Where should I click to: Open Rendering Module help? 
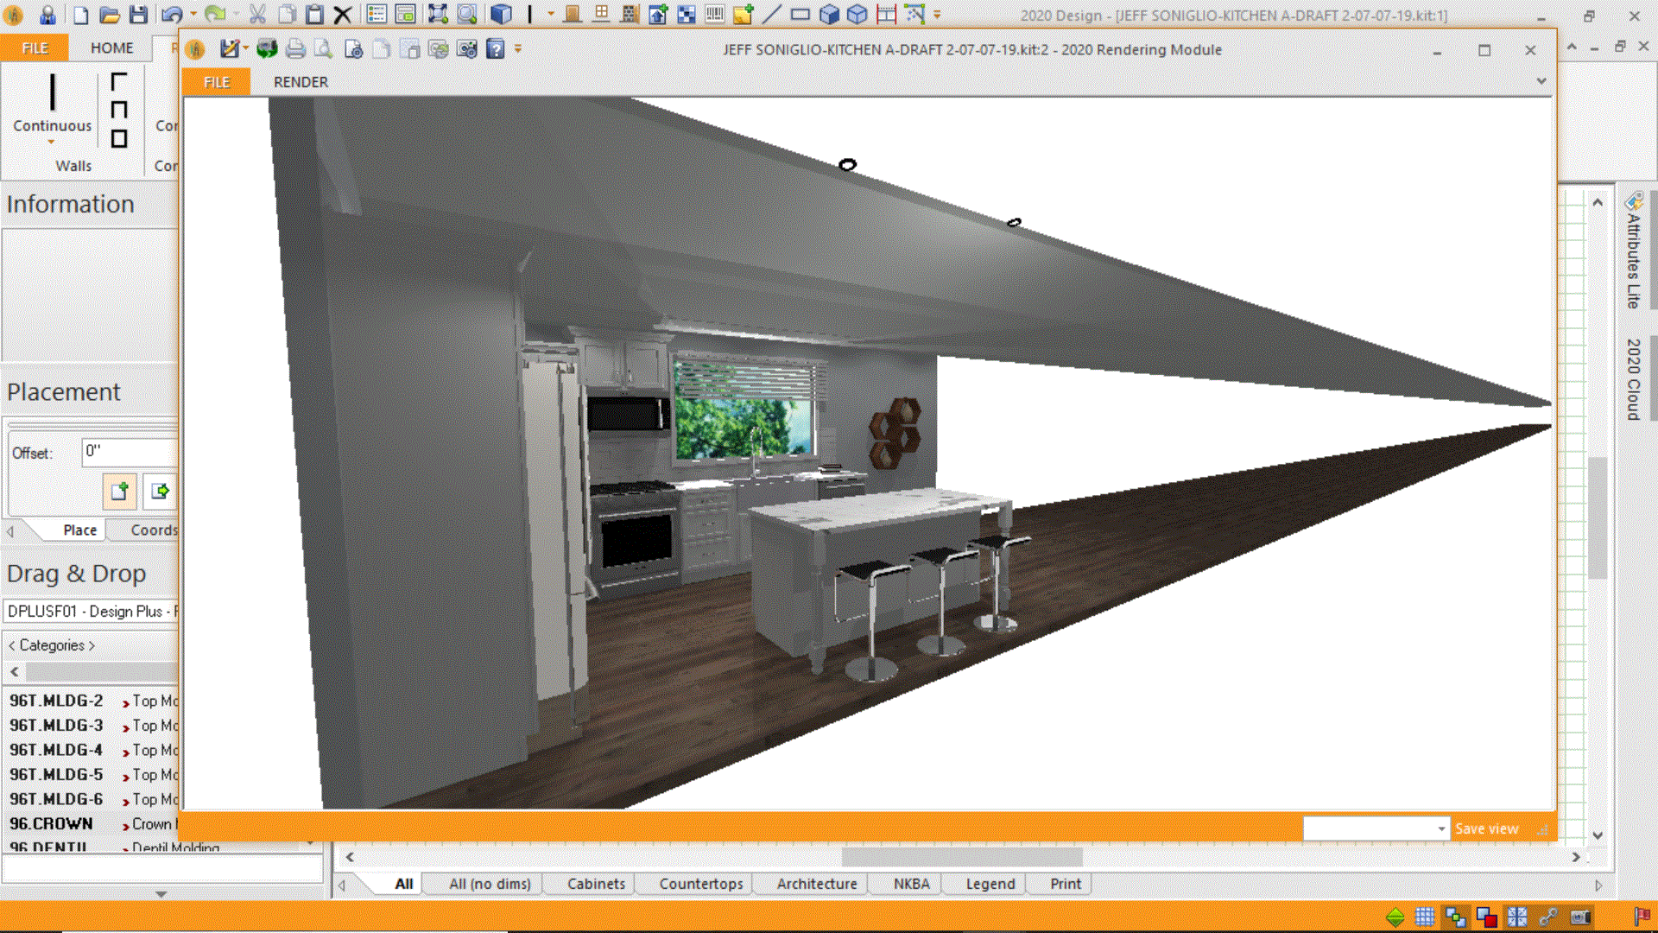[x=496, y=49]
